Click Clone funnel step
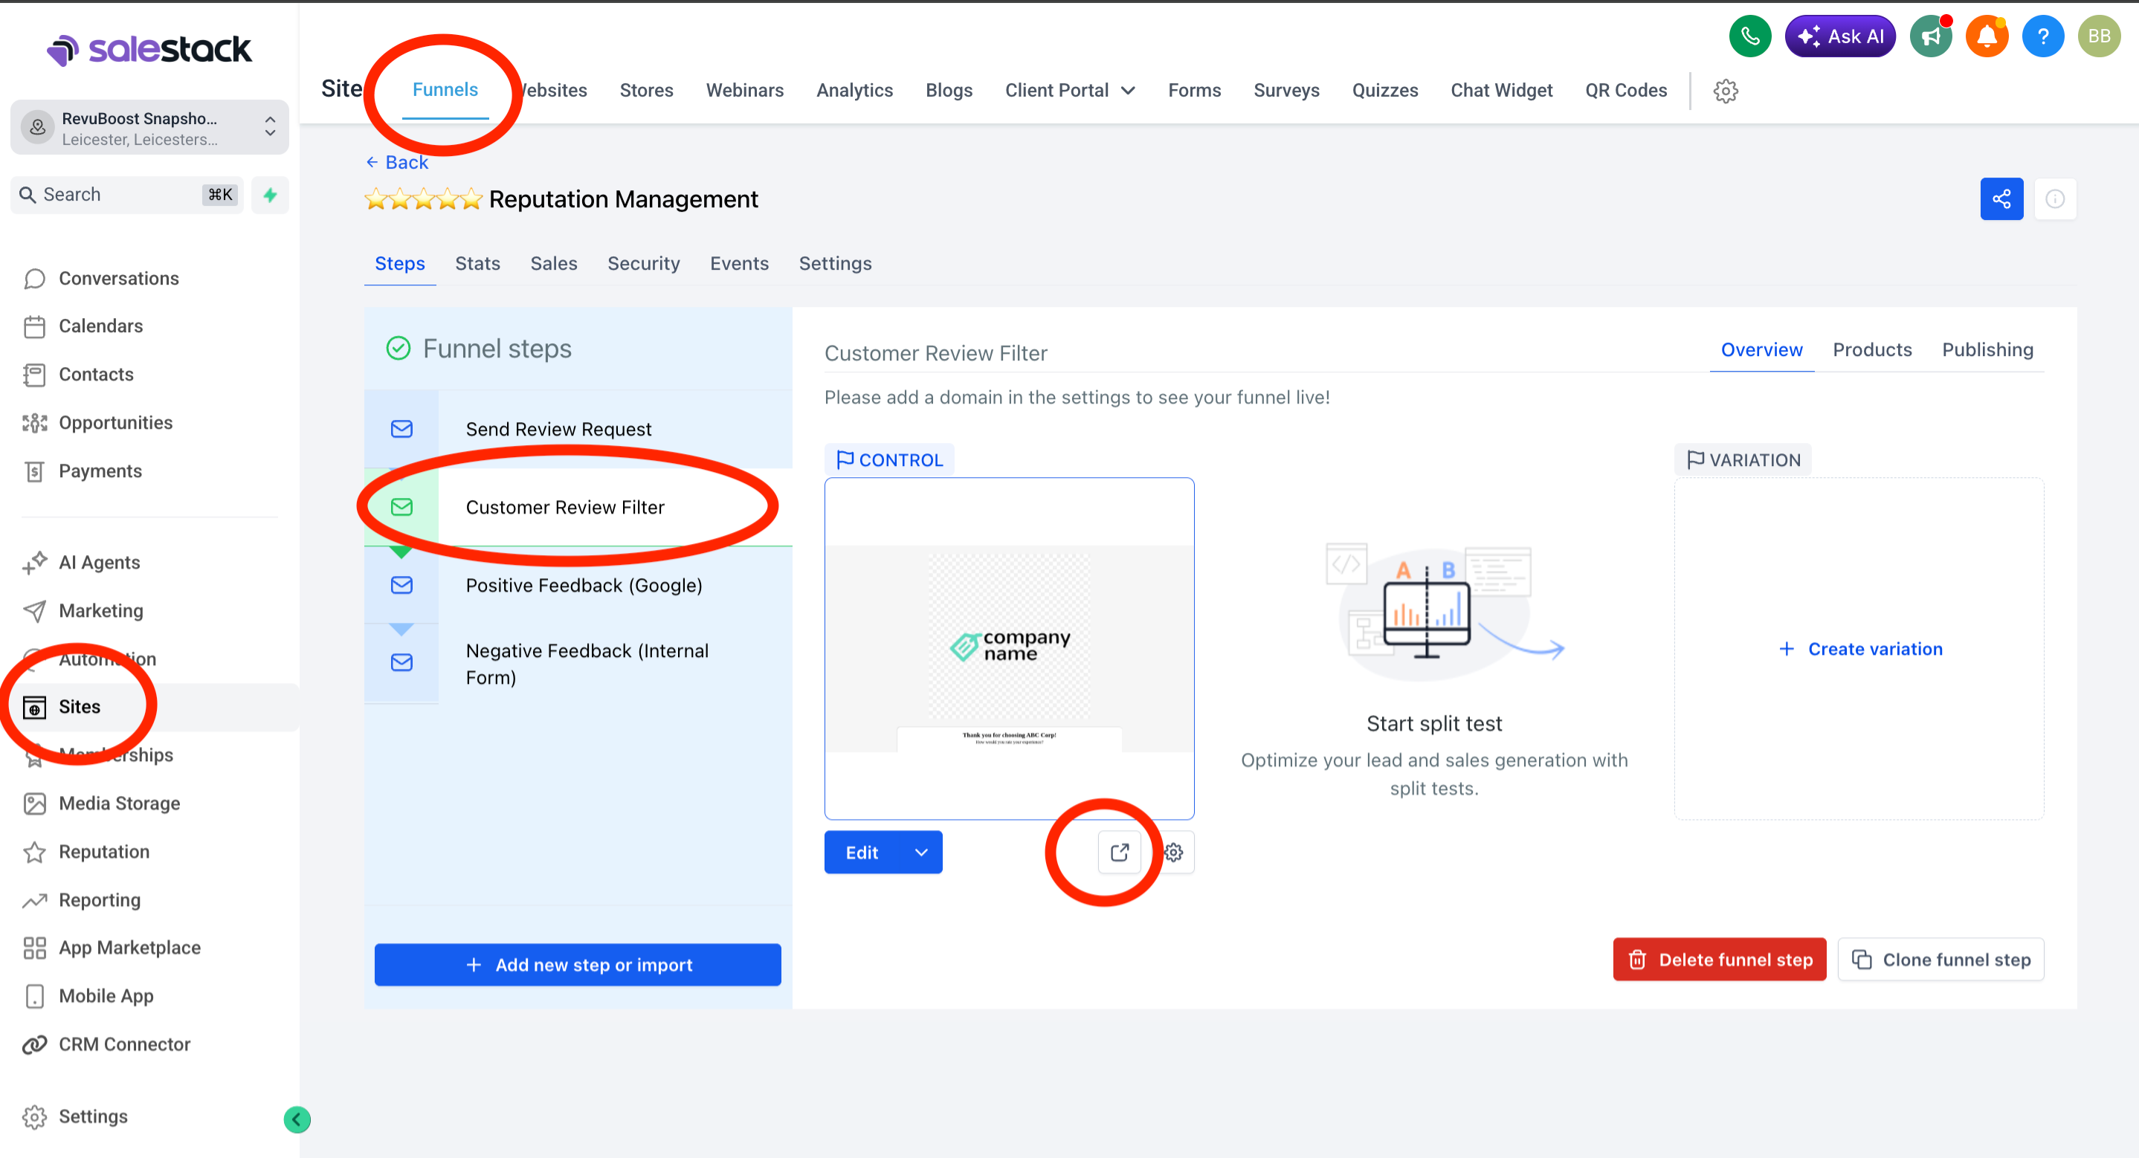2139x1158 pixels. 1940,960
